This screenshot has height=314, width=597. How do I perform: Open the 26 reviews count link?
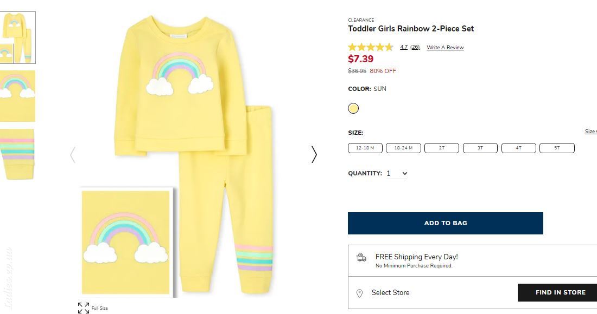pos(415,47)
